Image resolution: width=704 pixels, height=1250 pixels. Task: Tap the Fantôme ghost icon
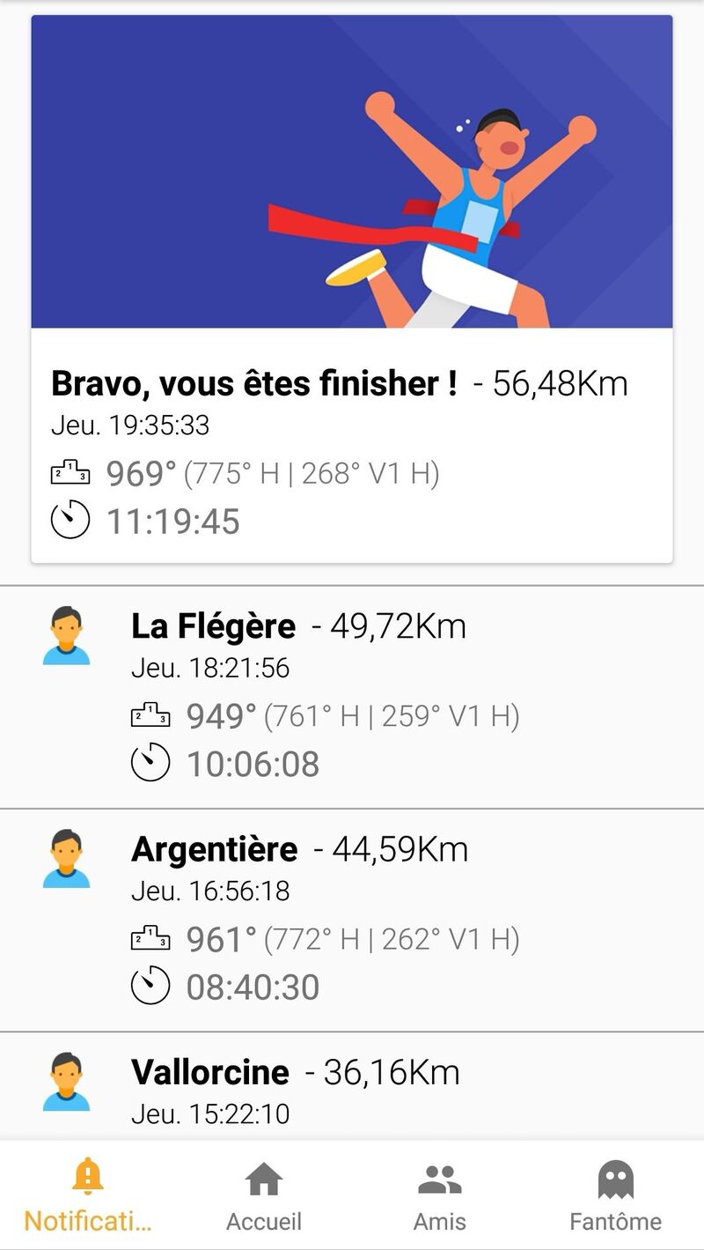pos(615,1180)
